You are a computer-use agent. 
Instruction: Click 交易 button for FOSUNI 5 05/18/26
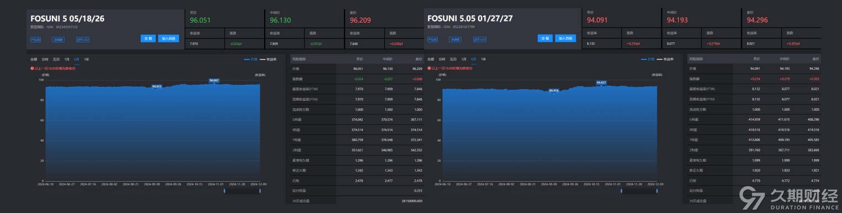[148, 39]
